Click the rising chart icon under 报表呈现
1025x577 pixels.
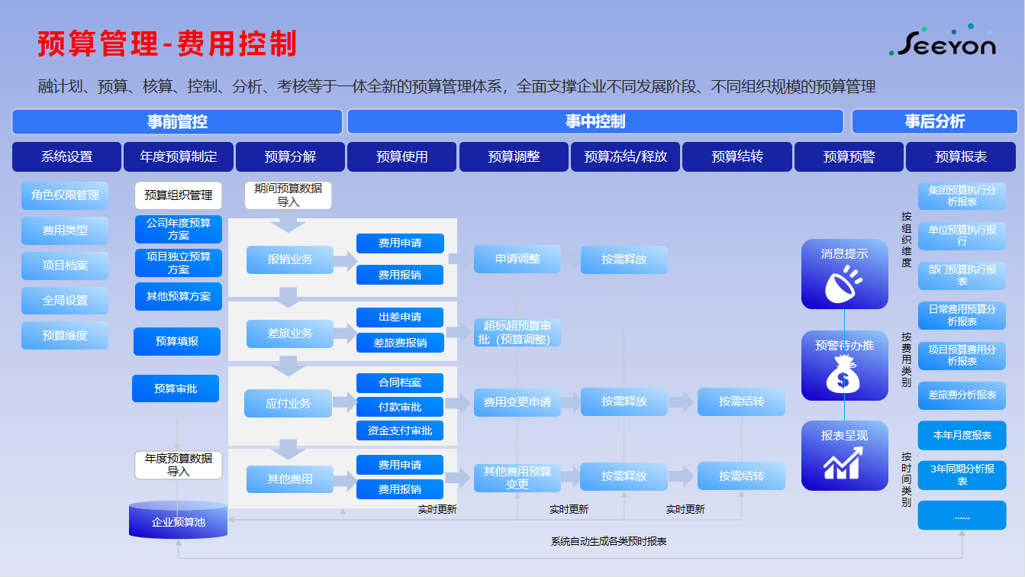(844, 464)
